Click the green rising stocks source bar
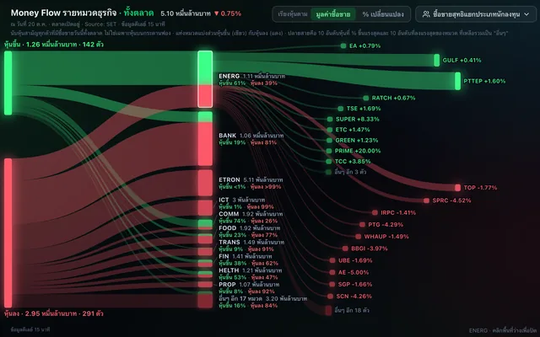The height and width of the screenshot is (337, 540). pyautogui.click(x=8, y=83)
